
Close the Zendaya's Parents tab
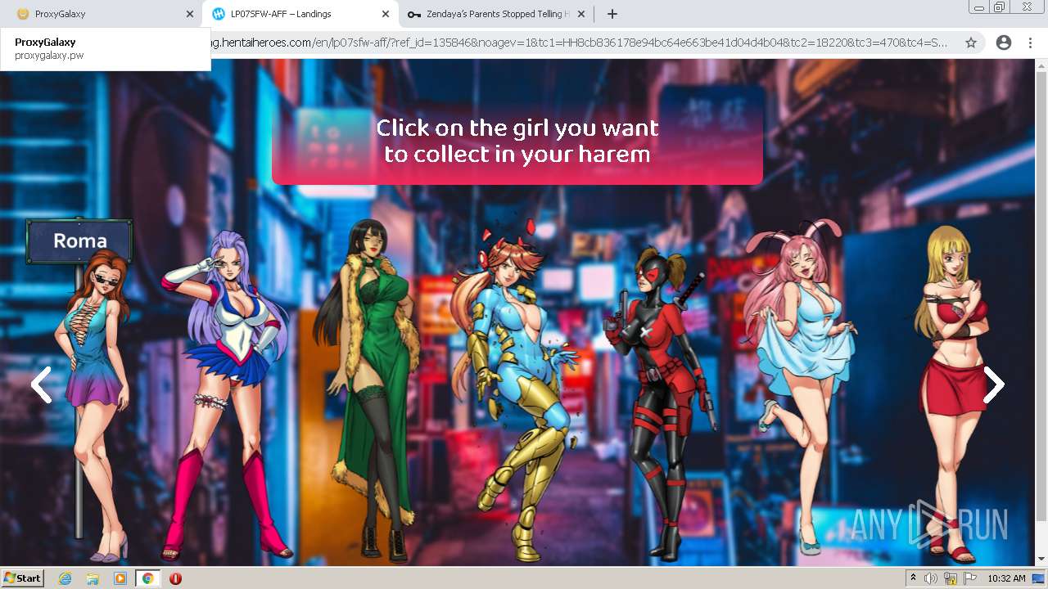[581, 14]
